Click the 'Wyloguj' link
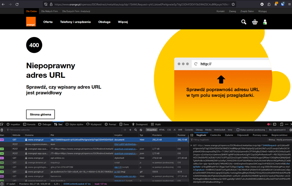The width and height of the screenshot is (292, 186). pos(262,11)
